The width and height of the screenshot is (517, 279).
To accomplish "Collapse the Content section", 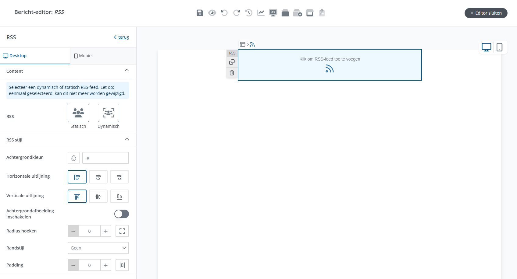I will coord(127,71).
